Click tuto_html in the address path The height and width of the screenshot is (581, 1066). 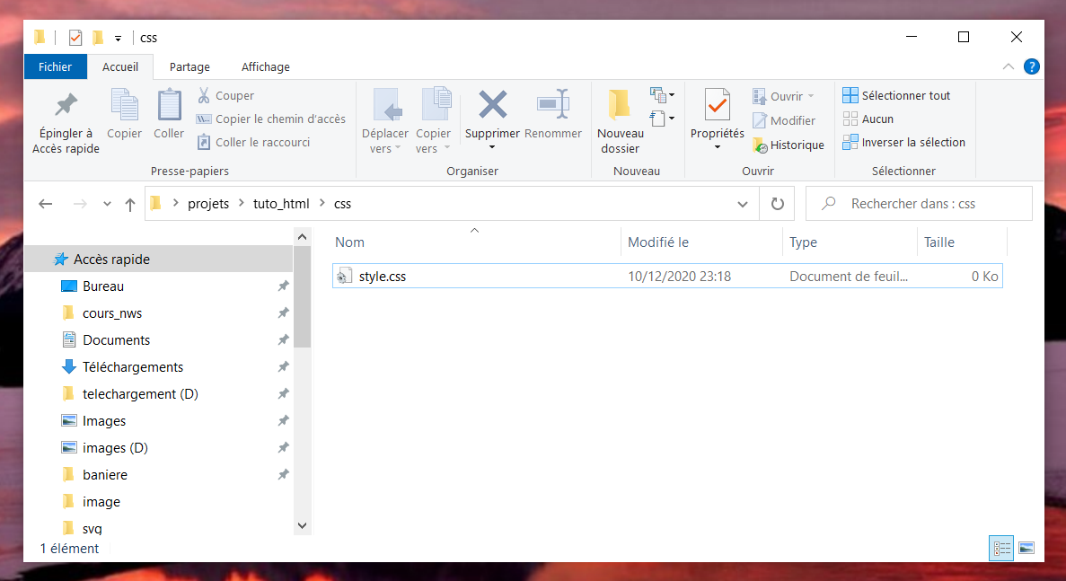[x=281, y=204]
